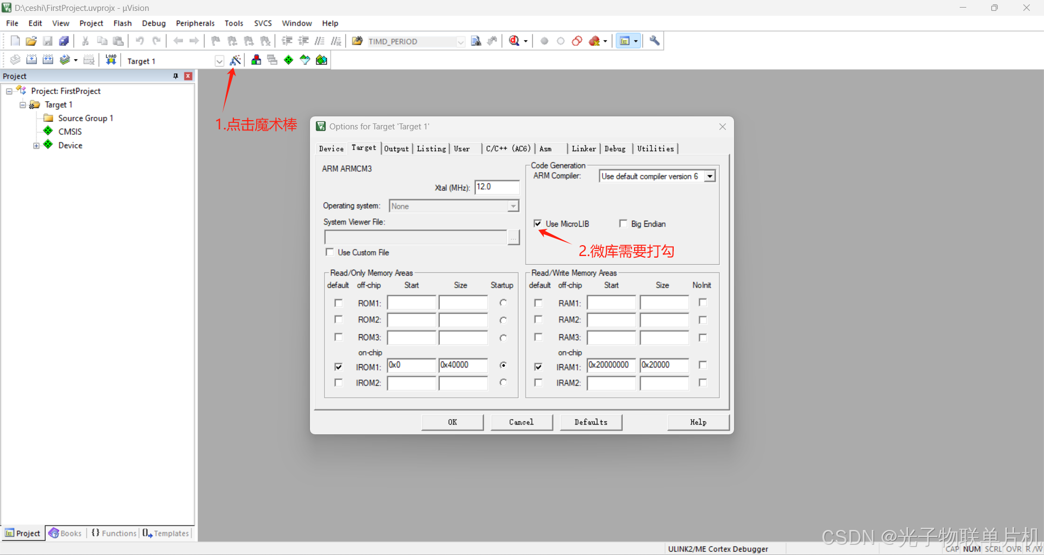Click the Kill All Breakpoints icon

click(x=594, y=41)
